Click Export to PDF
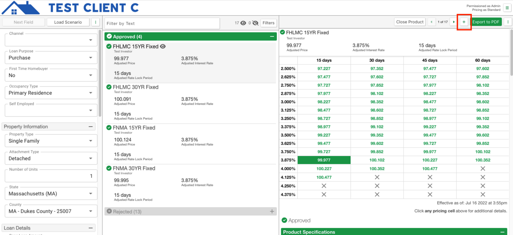The image size is (513, 235). tap(486, 22)
